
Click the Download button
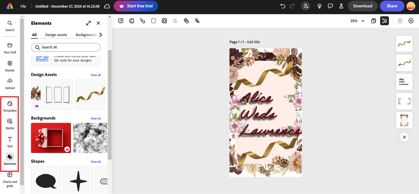point(363,6)
